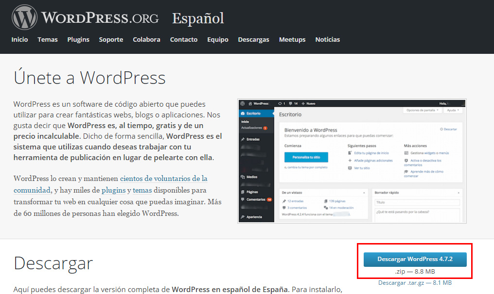The height and width of the screenshot is (294, 494).
Task: Open the 'cientos de voluntarios de la' link
Action: click(164, 179)
